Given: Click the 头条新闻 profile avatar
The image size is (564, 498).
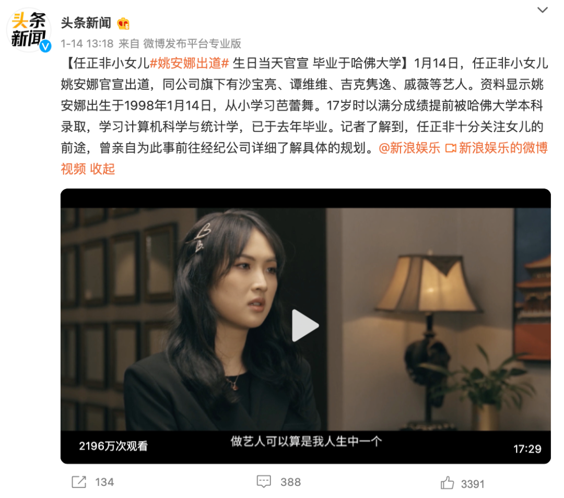Looking at the screenshot, I should pos(29,30).
